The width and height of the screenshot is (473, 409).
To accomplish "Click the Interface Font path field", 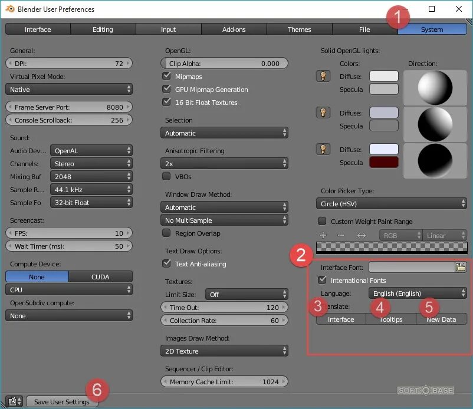I will (412, 267).
